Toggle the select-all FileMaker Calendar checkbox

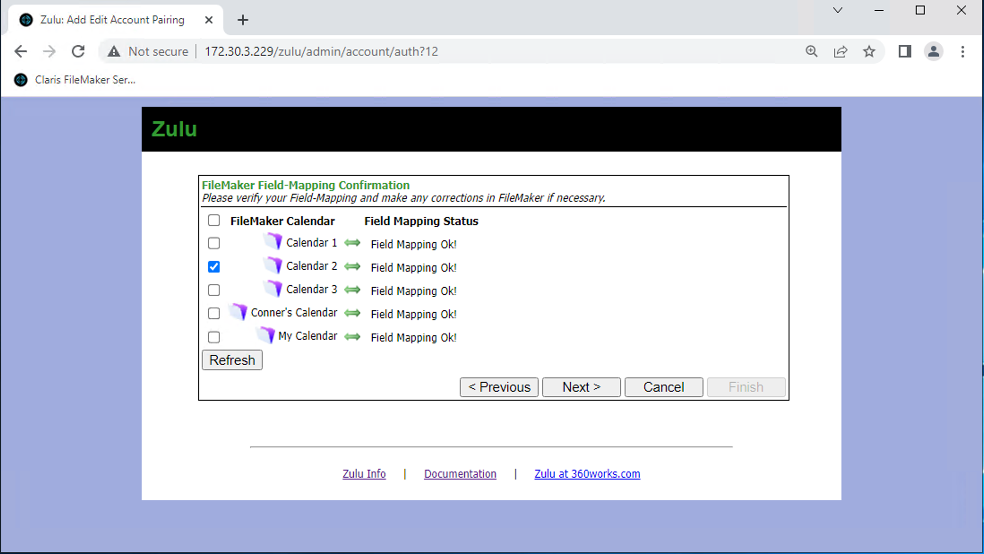(214, 220)
